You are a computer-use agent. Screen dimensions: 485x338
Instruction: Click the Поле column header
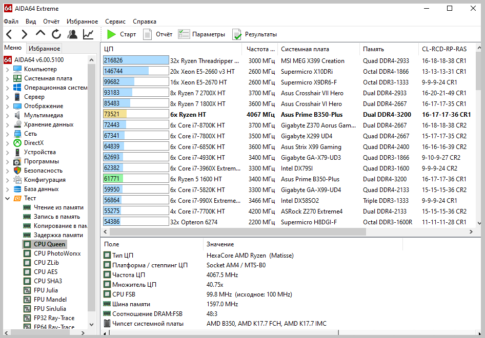tap(153, 244)
